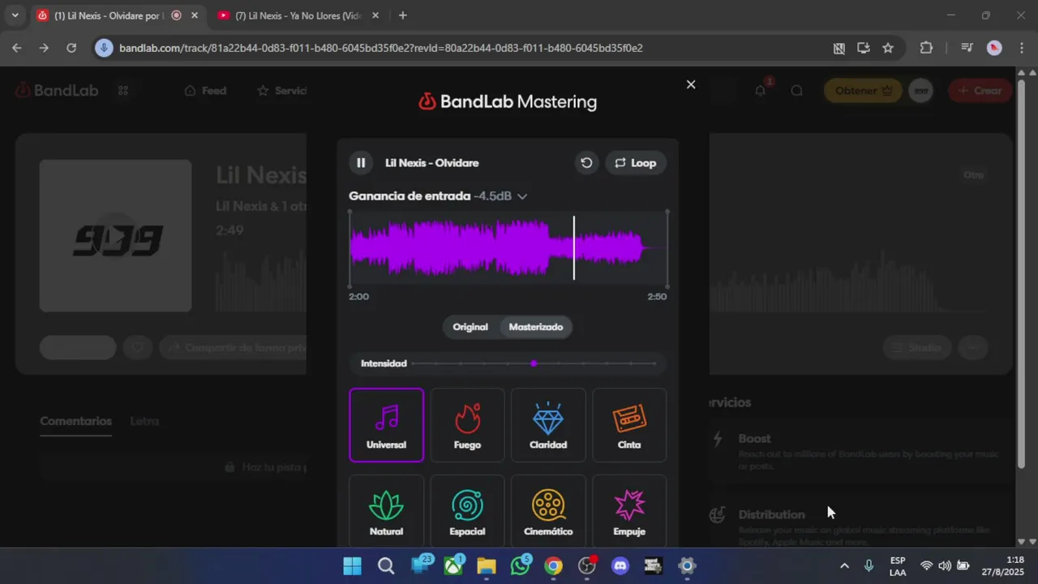
Task: Select the Masterizado version
Action: click(536, 327)
